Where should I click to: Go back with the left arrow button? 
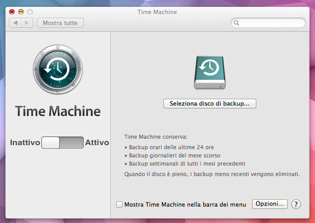(x=15, y=23)
